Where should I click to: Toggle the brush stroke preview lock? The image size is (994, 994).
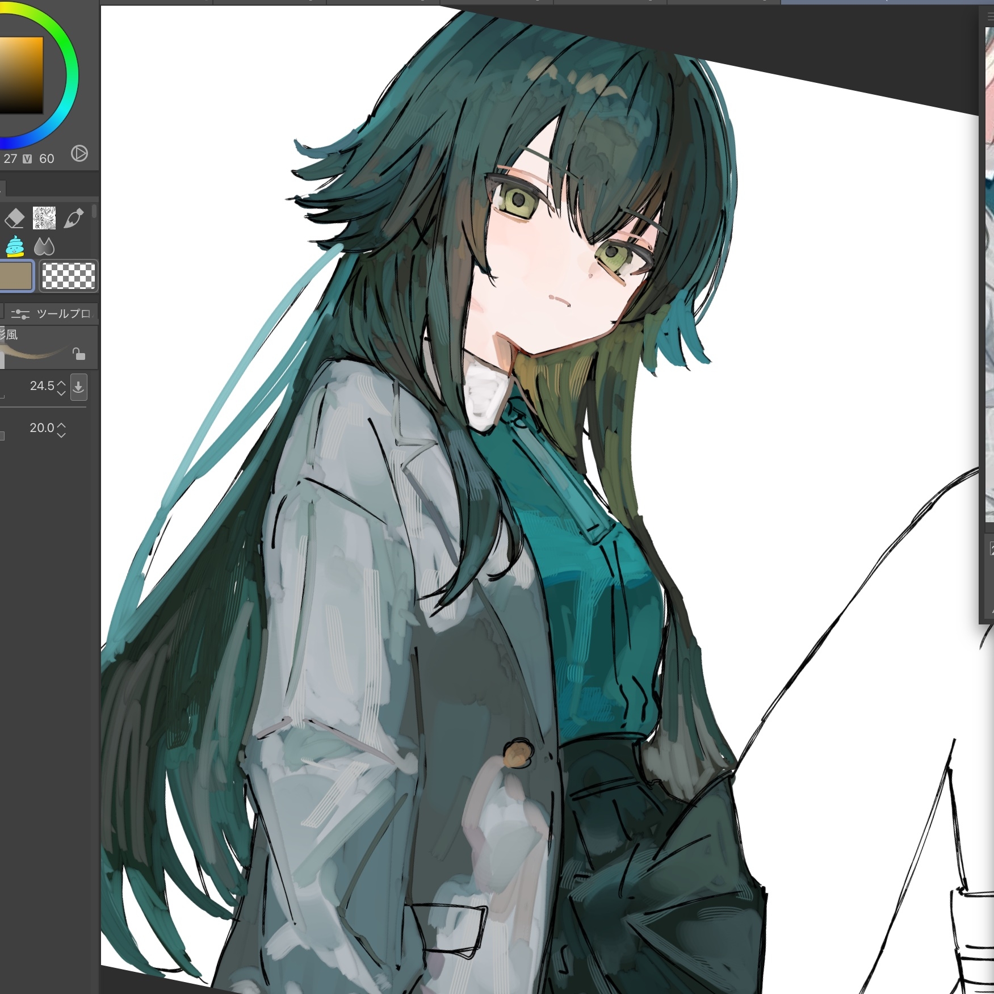pyautogui.click(x=79, y=354)
